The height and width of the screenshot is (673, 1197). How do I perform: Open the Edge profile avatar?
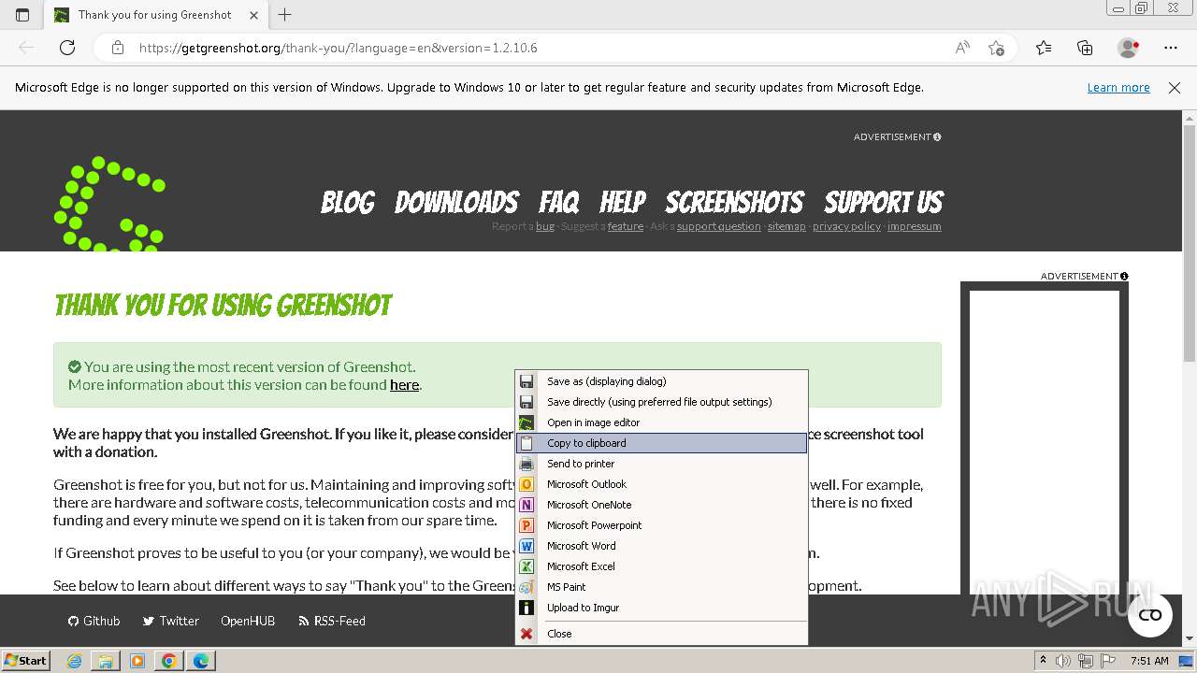(x=1129, y=48)
